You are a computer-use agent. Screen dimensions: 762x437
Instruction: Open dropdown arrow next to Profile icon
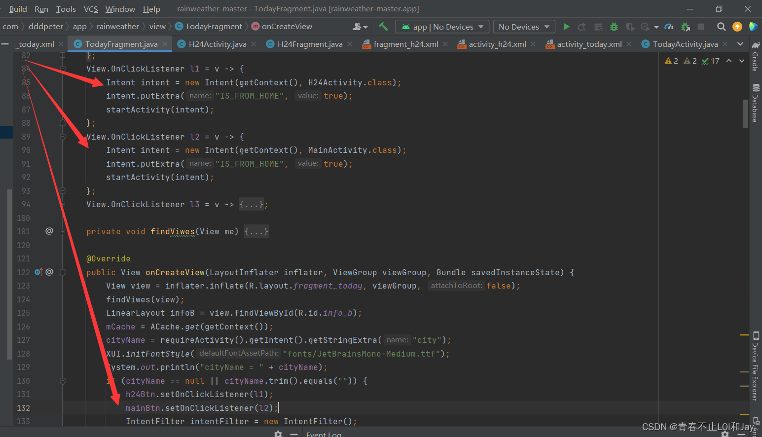(x=656, y=27)
